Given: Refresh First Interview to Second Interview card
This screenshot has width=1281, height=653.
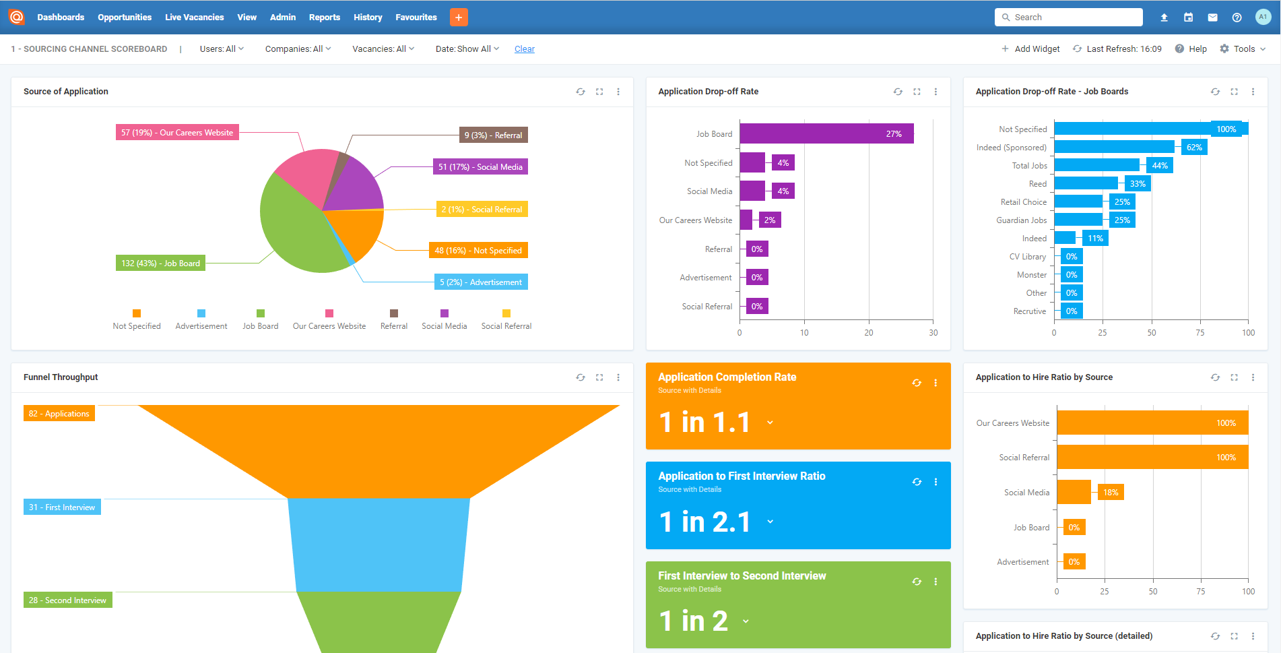Looking at the screenshot, I should click(917, 582).
